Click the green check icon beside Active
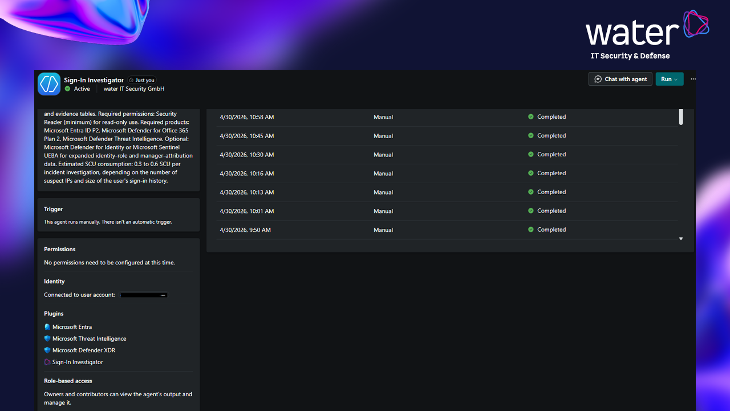730x411 pixels. (68, 89)
